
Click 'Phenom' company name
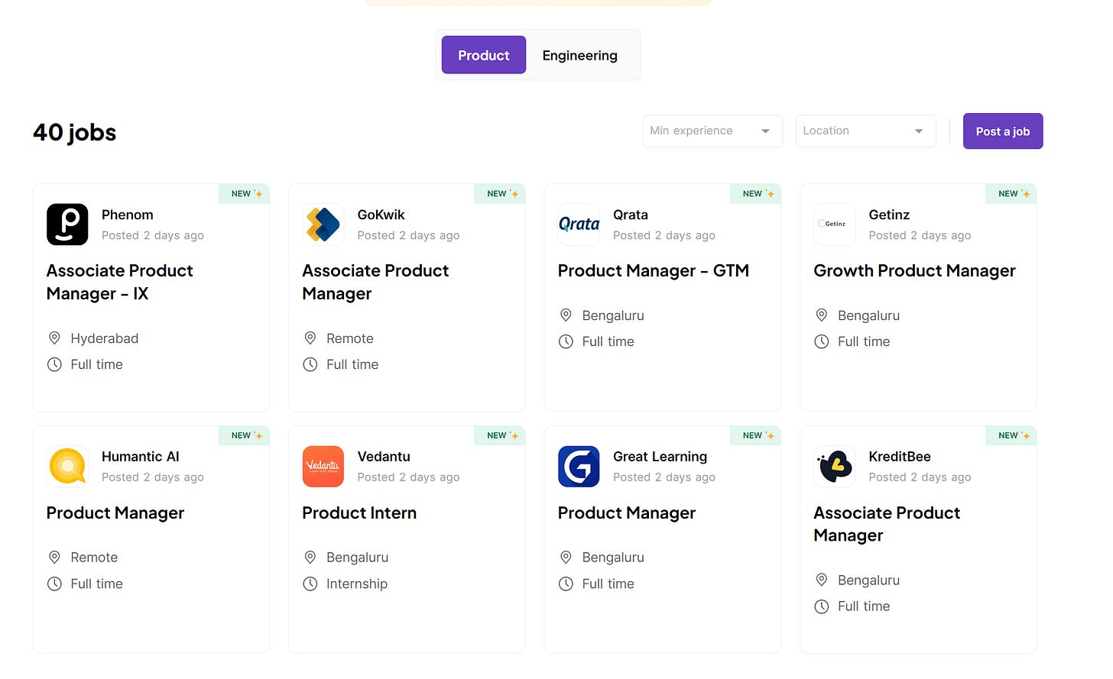pos(128,215)
